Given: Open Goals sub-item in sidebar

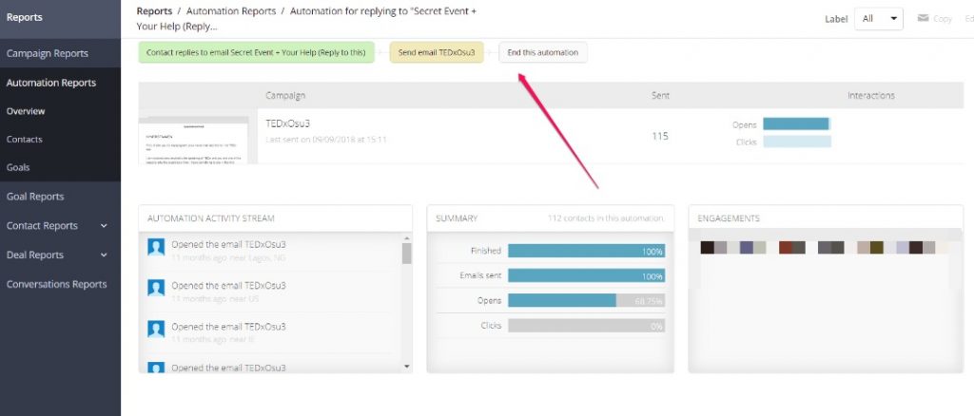Looking at the screenshot, I should [x=18, y=167].
